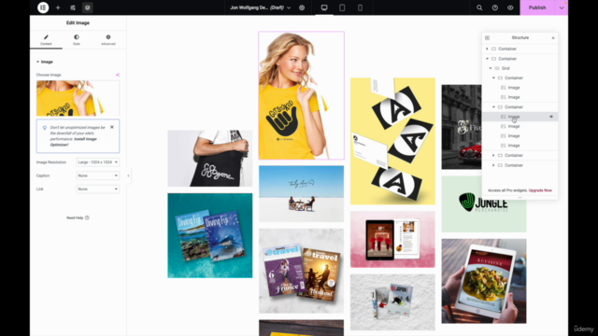The width and height of the screenshot is (598, 336).
Task: Collapse the editor panel with the arrow handle
Action: coord(128,175)
